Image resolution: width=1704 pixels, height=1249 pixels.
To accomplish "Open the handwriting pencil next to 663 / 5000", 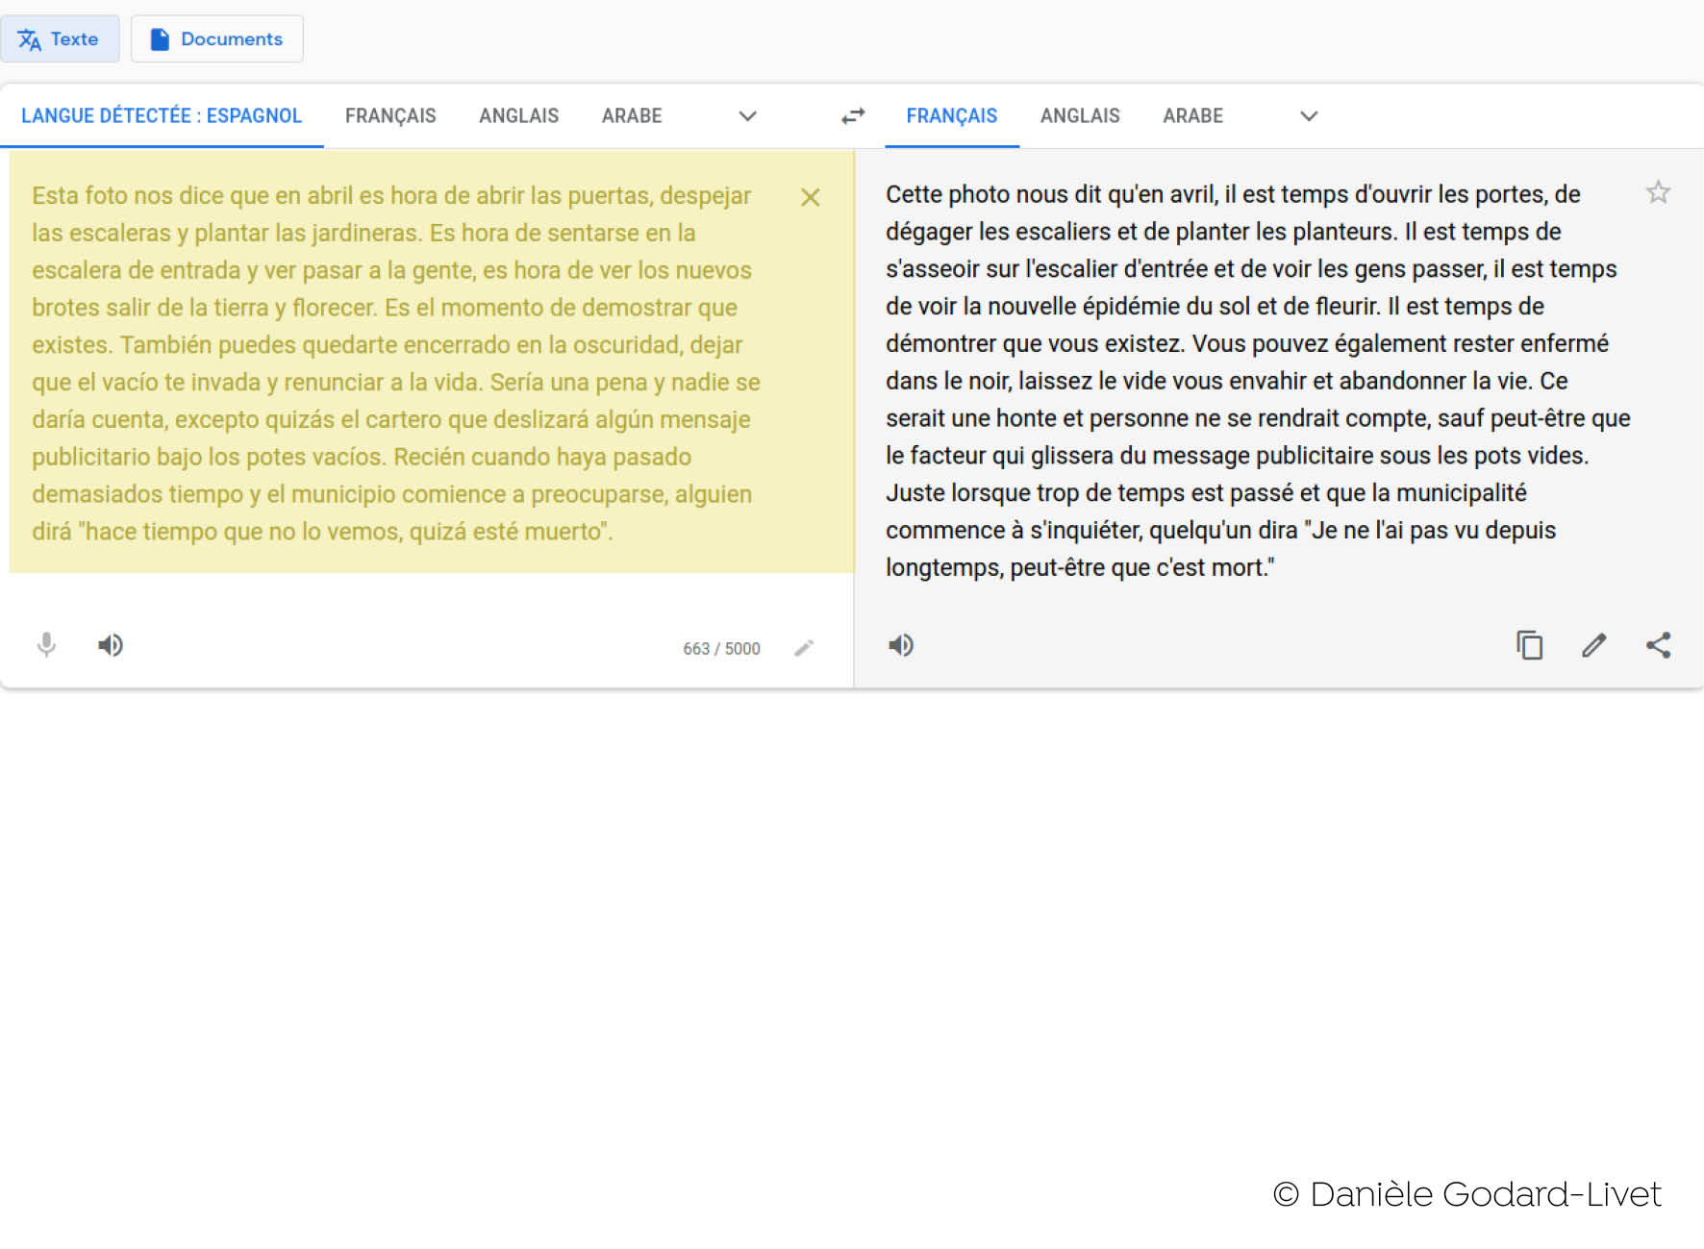I will click(804, 648).
